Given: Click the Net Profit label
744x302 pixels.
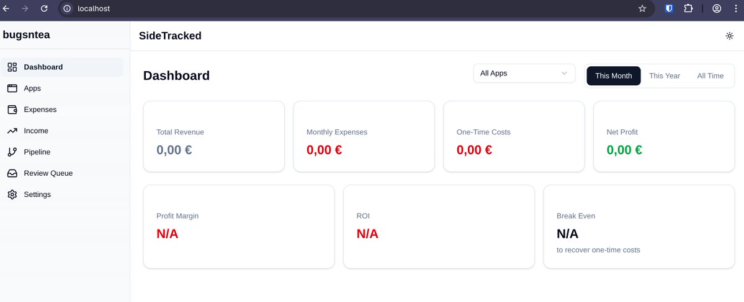Looking at the screenshot, I should (x=622, y=132).
